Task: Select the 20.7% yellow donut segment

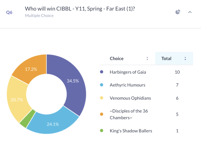Action: (x=17, y=100)
